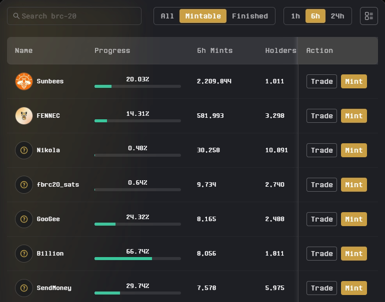Open Trade for fbrc20_sats
This screenshot has width=385, height=302.
(321, 185)
